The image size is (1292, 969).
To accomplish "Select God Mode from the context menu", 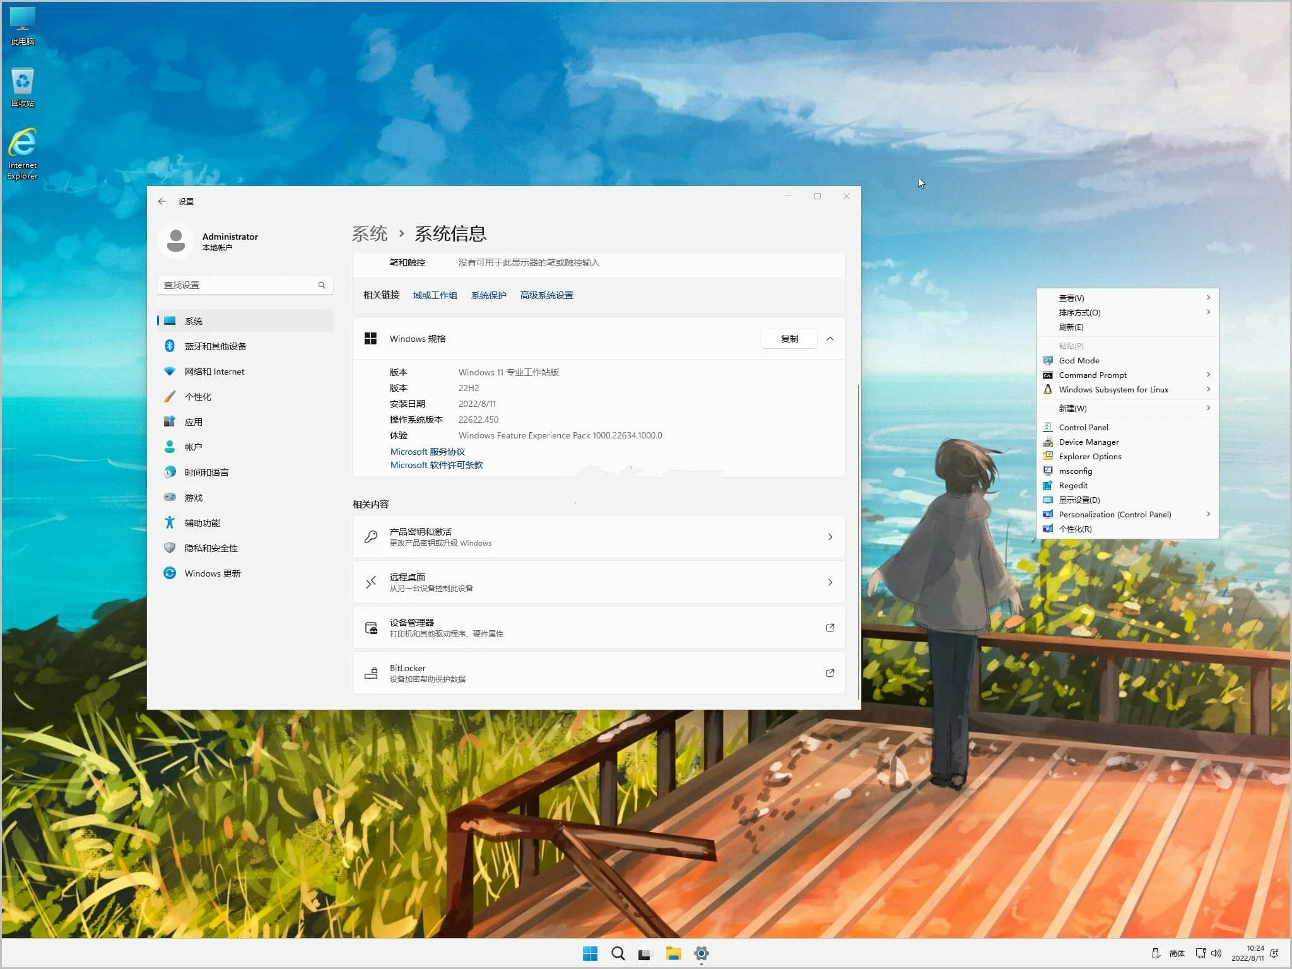I will tap(1079, 360).
